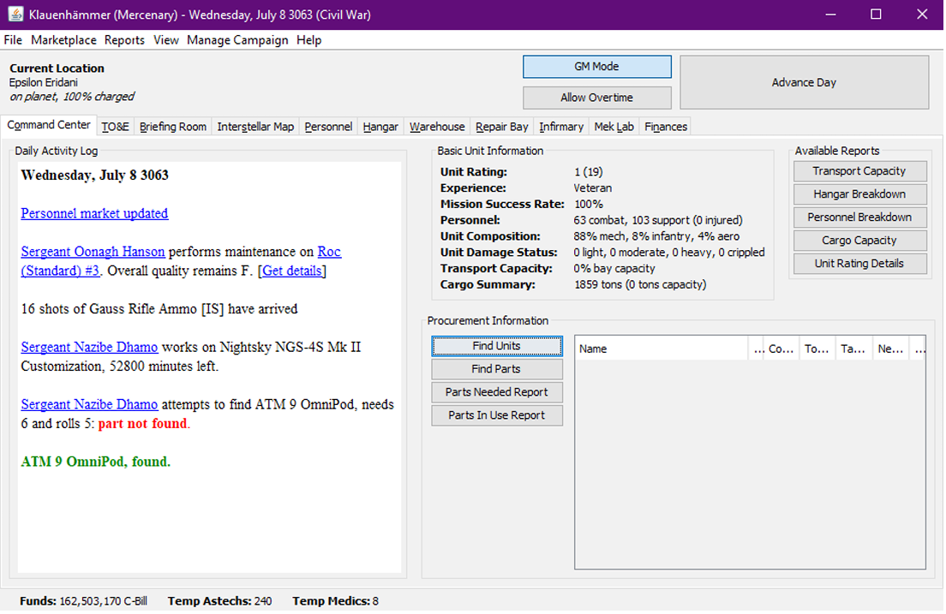Open the Parts Needed Report

(496, 392)
